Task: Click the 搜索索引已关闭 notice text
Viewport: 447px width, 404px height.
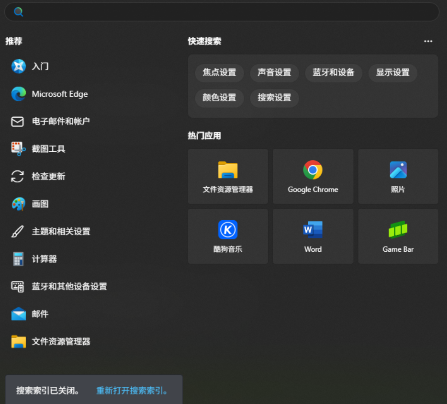Action: [47, 390]
